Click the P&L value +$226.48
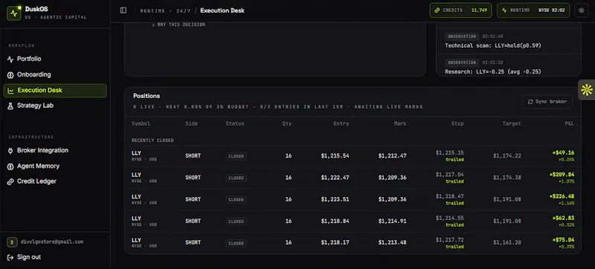The height and width of the screenshot is (269, 595). pyautogui.click(x=562, y=196)
